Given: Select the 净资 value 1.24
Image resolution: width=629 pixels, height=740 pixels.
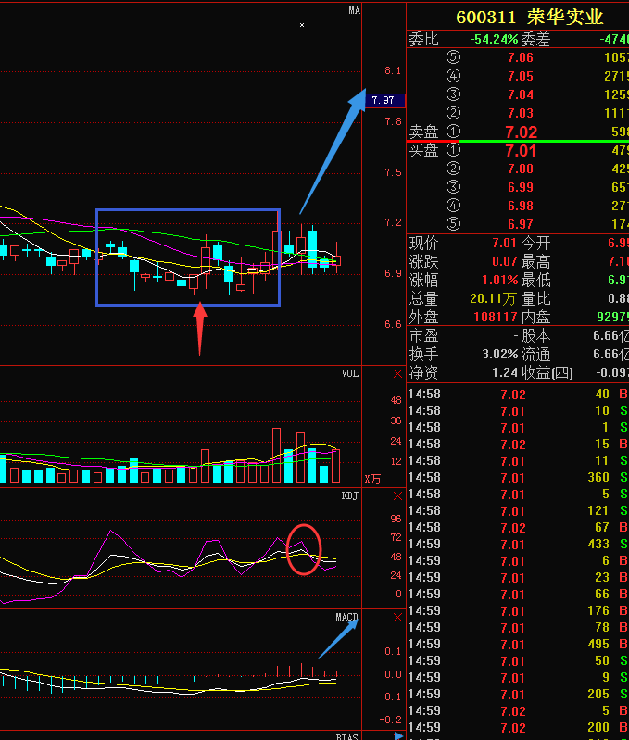Looking at the screenshot, I should point(505,373).
